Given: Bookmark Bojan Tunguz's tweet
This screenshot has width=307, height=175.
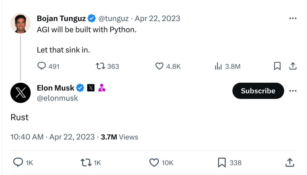Looking at the screenshot, I should tap(277, 66).
